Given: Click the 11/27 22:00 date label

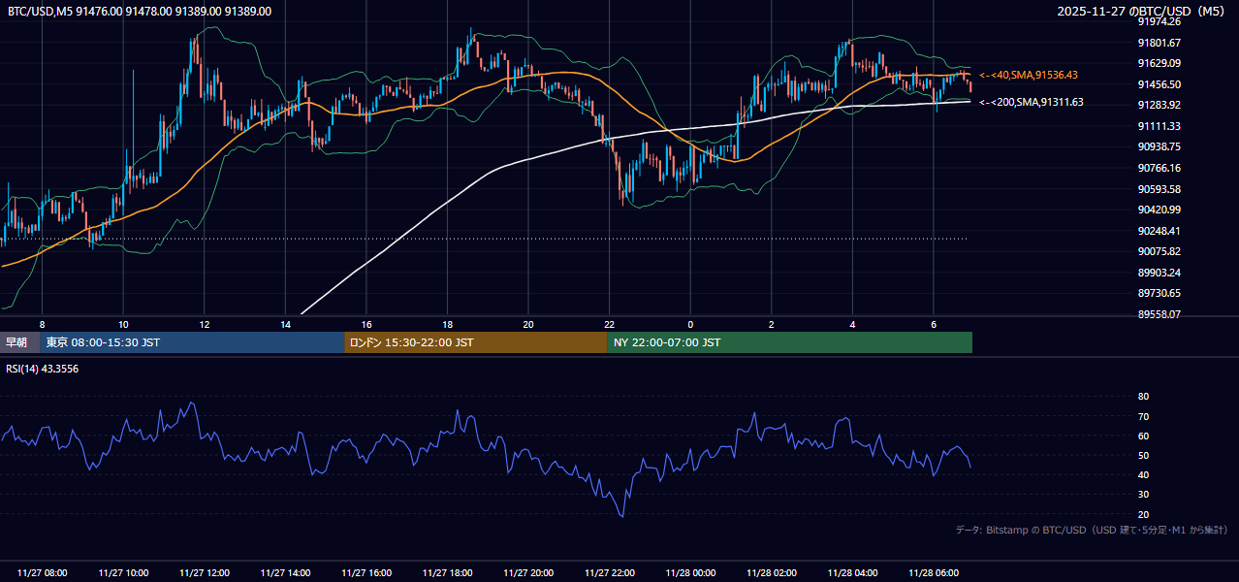Looking at the screenshot, I should click(x=609, y=573).
